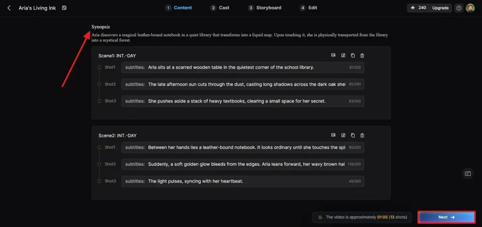Click the Scene2: INT.-DAY heading
This screenshot has width=482, height=227.
(x=117, y=136)
